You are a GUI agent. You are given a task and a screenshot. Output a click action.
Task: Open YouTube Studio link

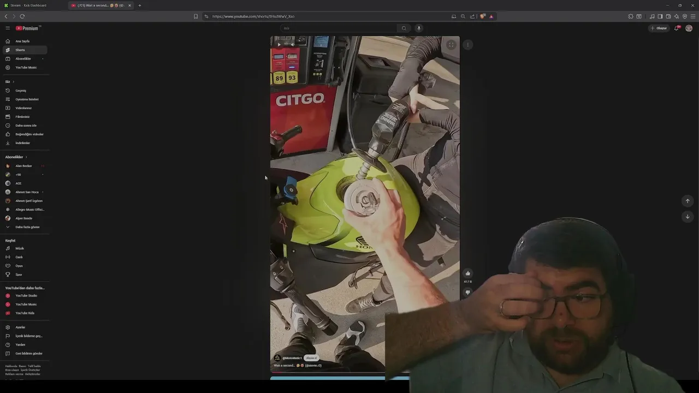coord(25,295)
